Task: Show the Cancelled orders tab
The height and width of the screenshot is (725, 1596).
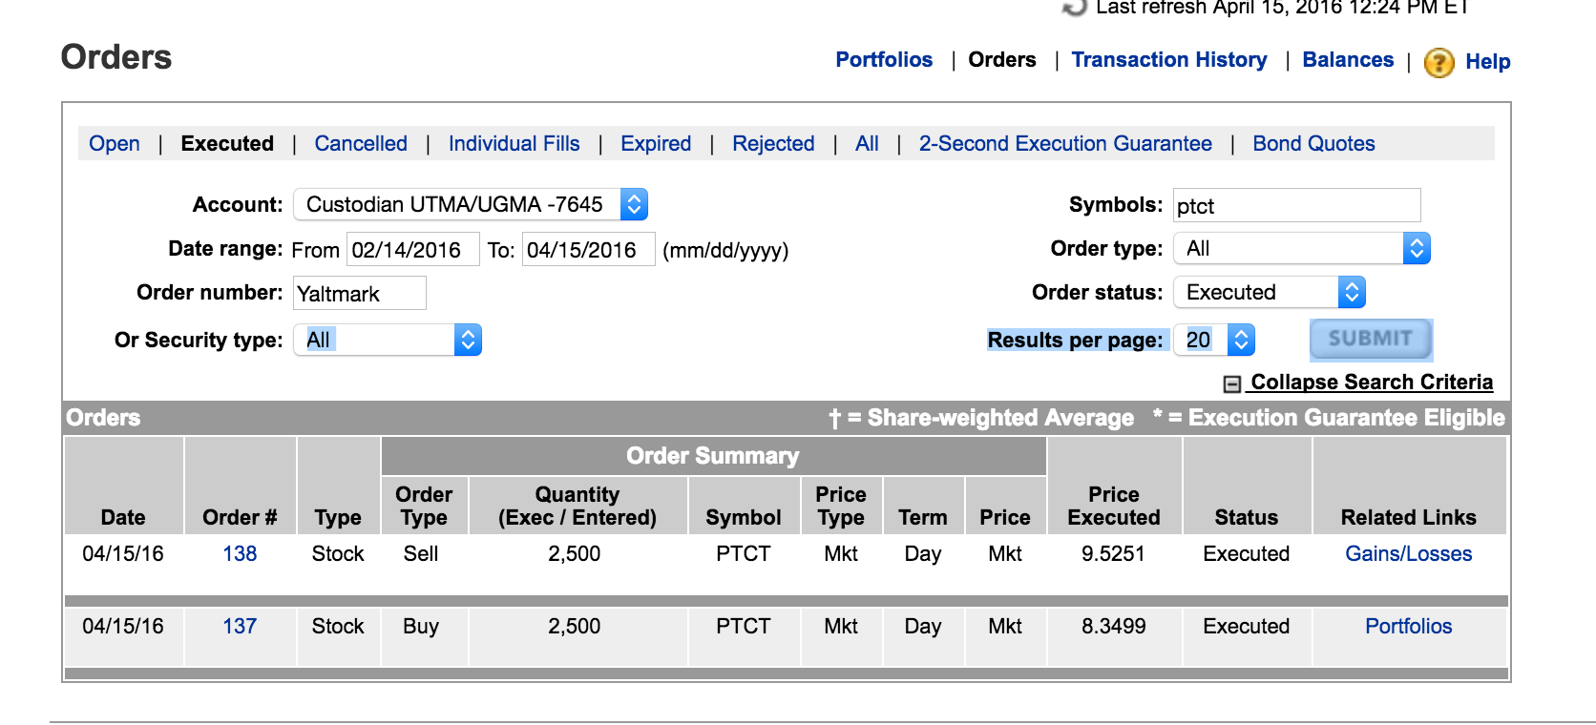Action: pos(361,144)
